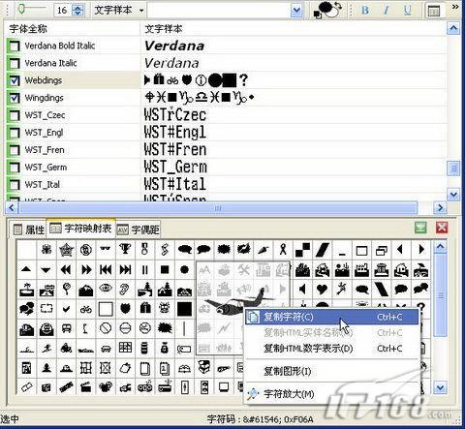465x429 pixels.
Task: Switch to the 属性 tab
Action: (29, 230)
